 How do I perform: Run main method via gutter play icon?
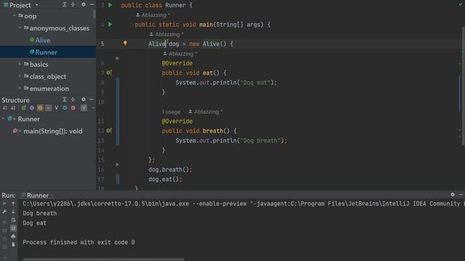110,25
